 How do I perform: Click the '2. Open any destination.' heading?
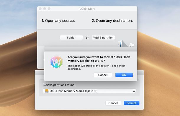point(112,21)
